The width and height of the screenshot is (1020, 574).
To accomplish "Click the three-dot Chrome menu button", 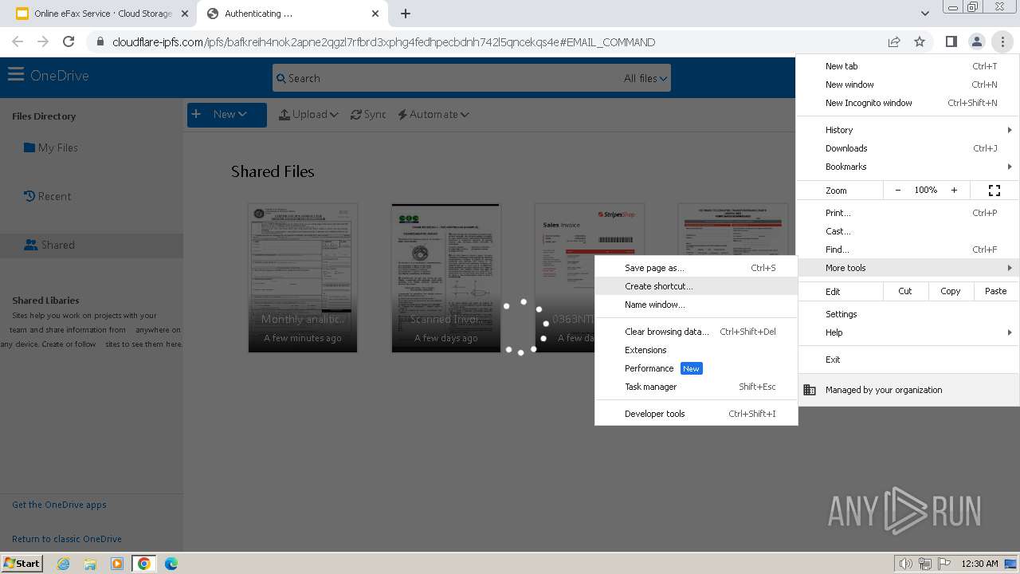I will pos(1002,41).
